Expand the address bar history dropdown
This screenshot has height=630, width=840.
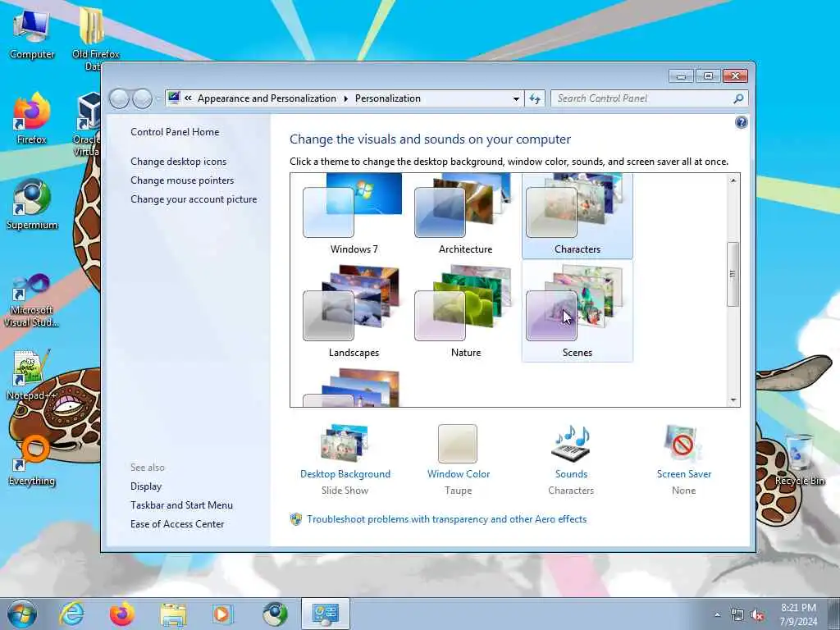pos(516,98)
